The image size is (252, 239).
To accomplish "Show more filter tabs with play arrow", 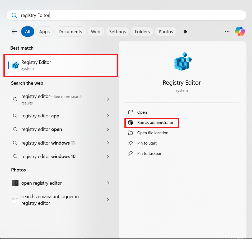I will 185,32.
